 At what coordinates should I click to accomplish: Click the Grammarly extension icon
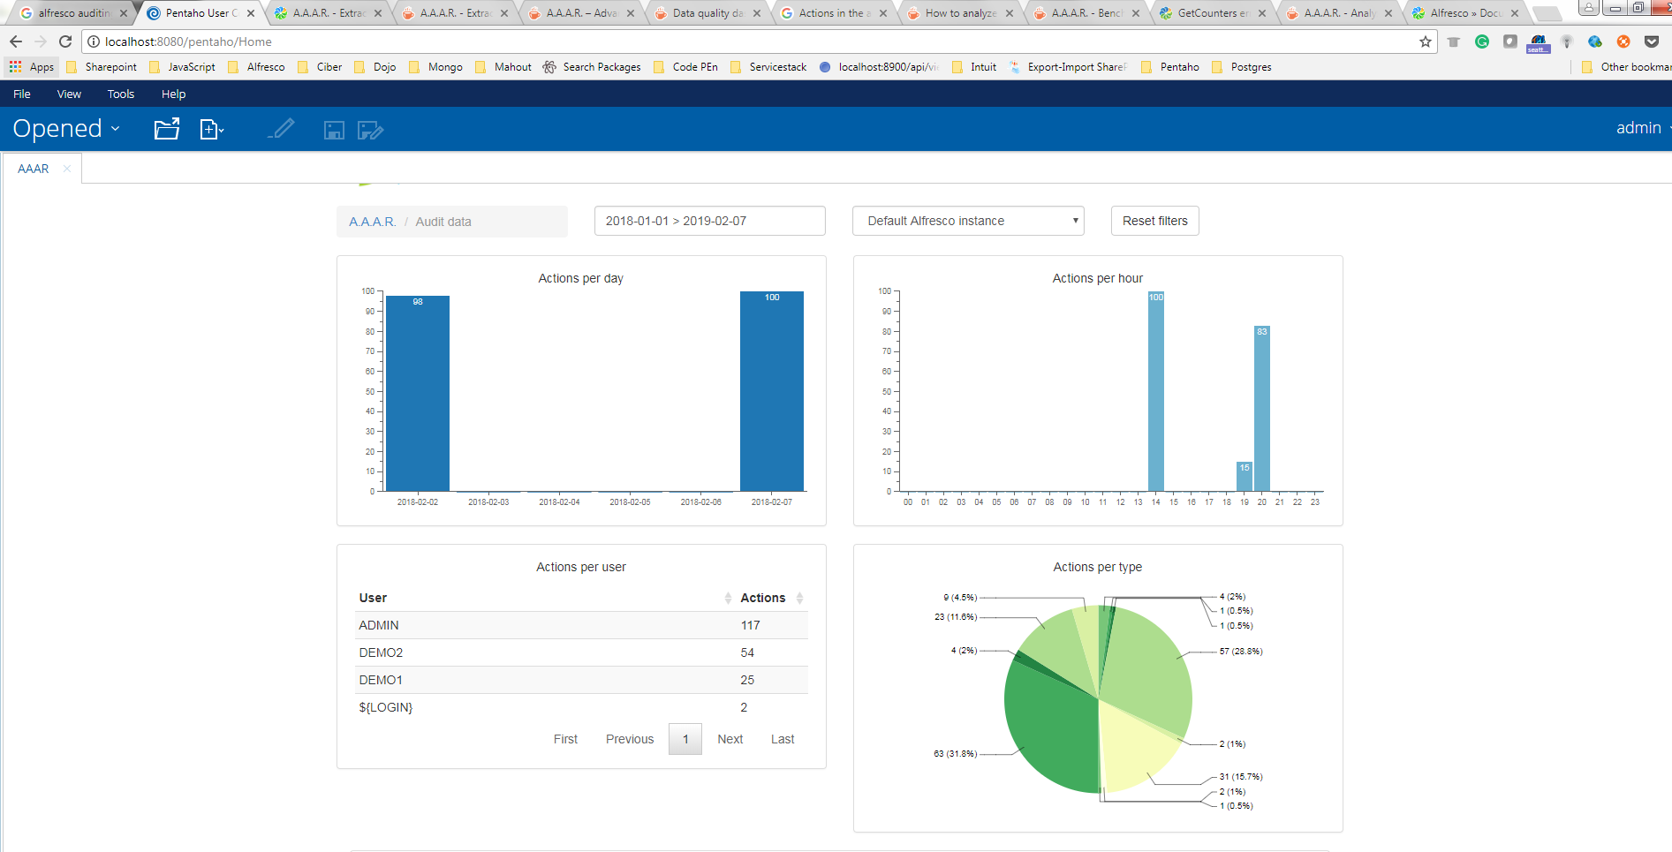[1482, 41]
